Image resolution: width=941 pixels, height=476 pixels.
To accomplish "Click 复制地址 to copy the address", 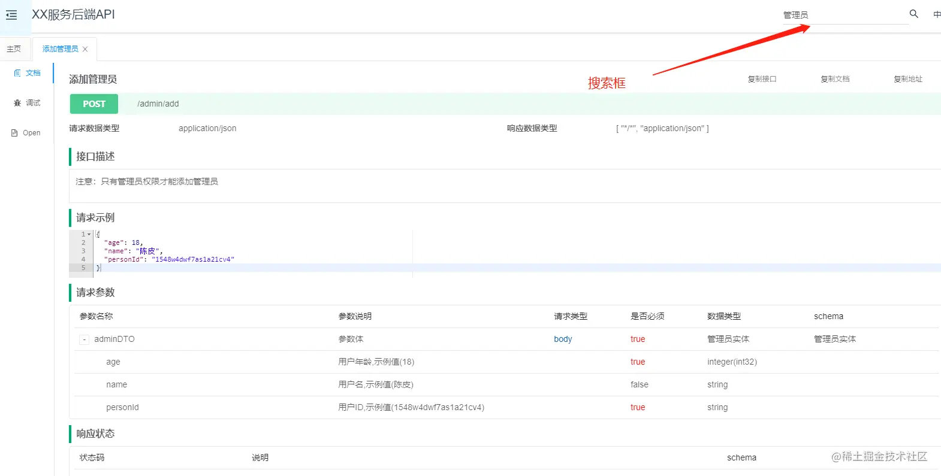I will tap(908, 79).
